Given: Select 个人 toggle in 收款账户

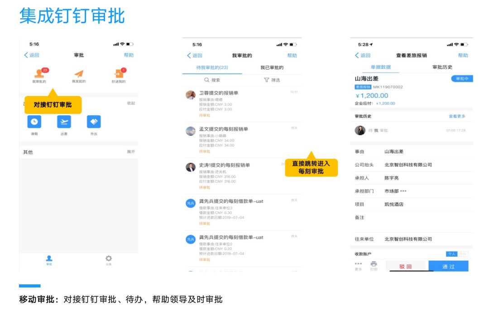Looking at the screenshot, I should tap(451, 254).
